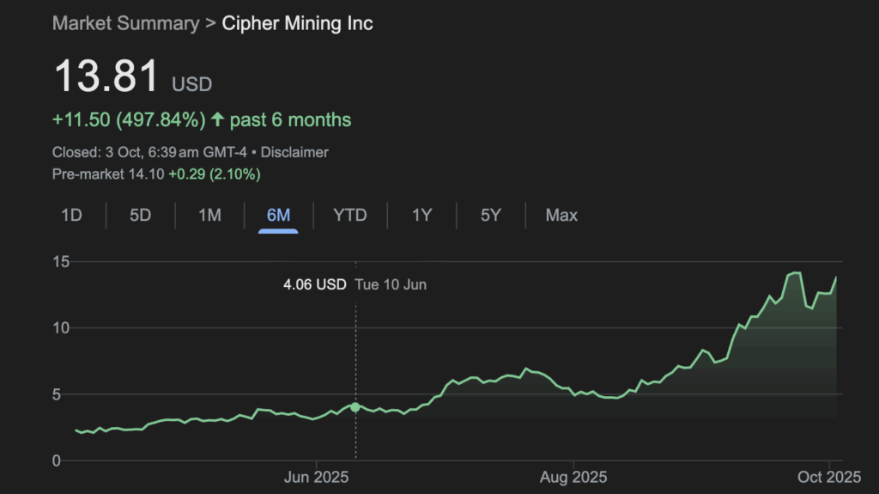Click the Aug 2025 axis label
879x494 pixels.
573,477
